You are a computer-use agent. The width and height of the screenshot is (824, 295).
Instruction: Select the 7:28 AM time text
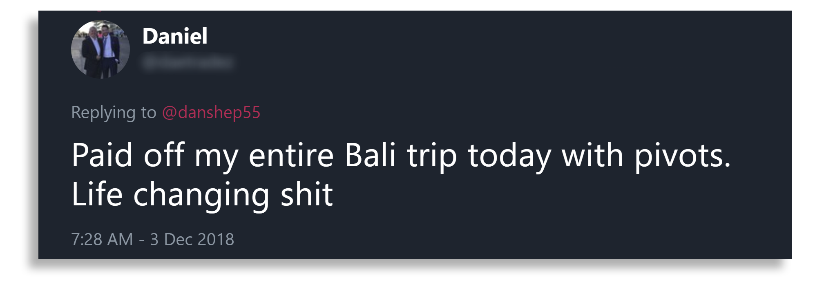pos(102,240)
